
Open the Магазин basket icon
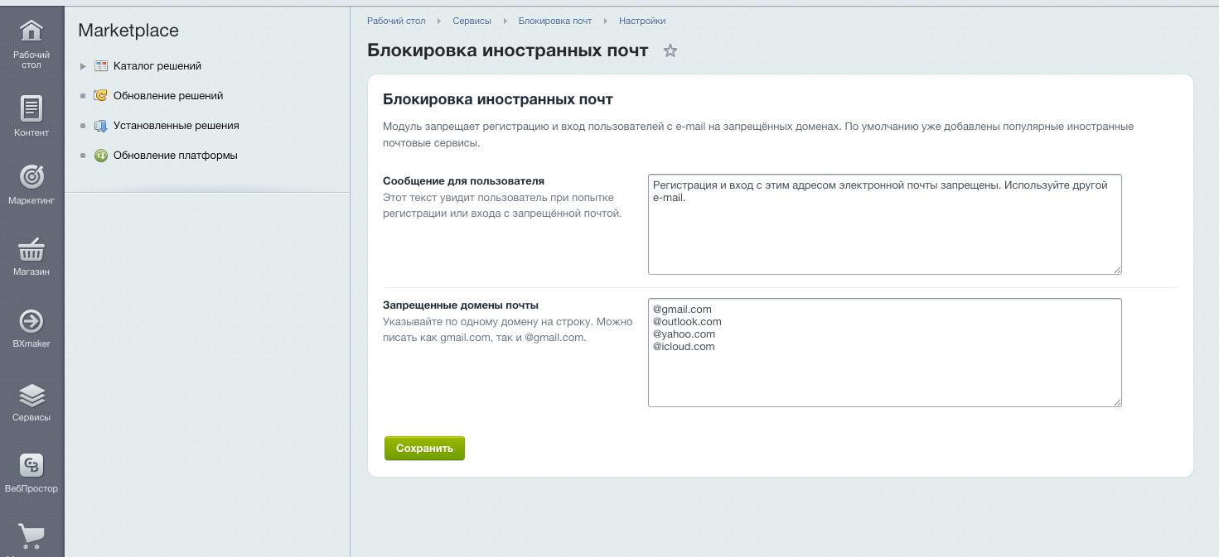(x=31, y=248)
